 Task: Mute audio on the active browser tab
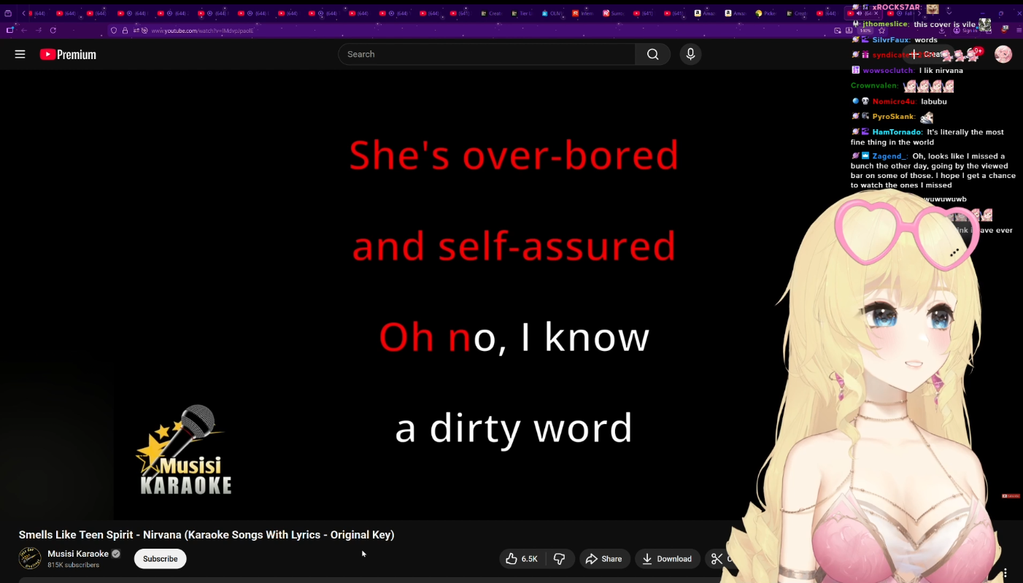click(x=858, y=13)
